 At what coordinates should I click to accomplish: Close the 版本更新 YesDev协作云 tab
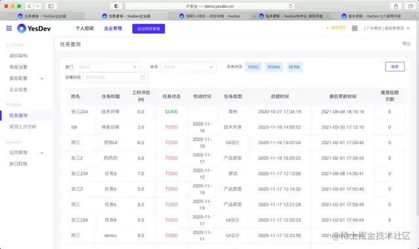[254, 16]
